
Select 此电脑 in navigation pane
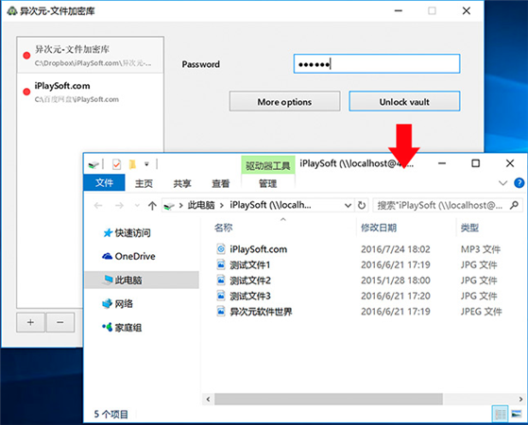click(x=142, y=280)
